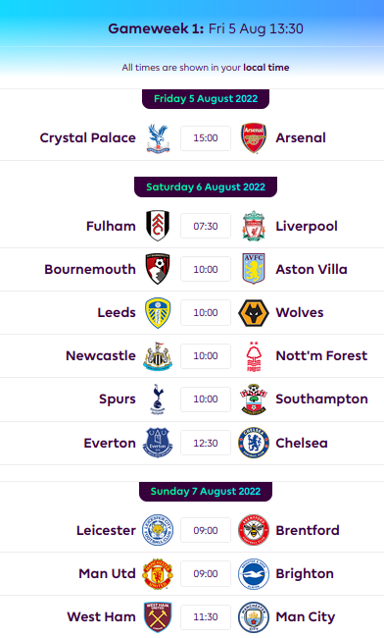This screenshot has width=384, height=638.
Task: Click the Crystal Palace eagle crest
Action: click(158, 138)
